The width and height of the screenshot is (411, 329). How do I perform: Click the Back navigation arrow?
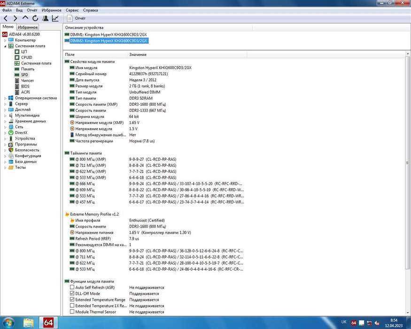[6, 18]
